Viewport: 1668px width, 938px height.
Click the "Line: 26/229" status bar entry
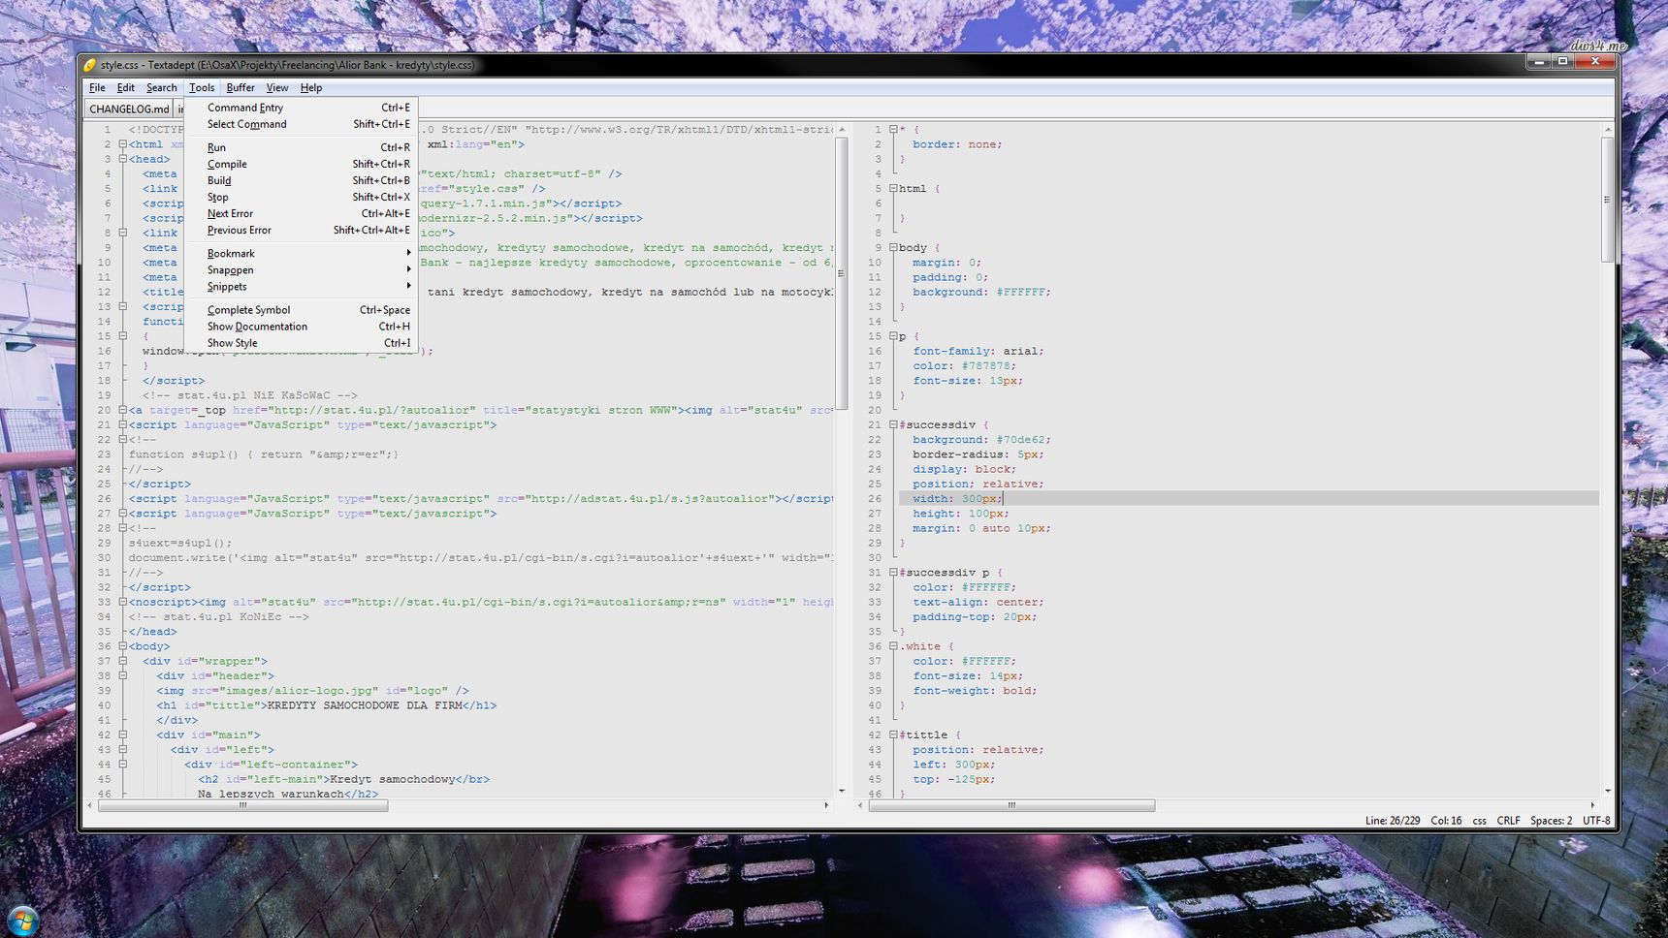[1393, 820]
